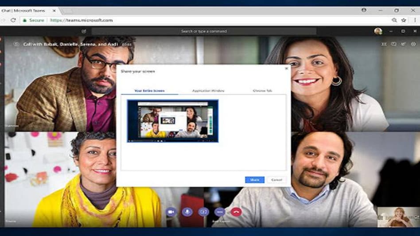Click the icon left of the call title
This screenshot has height=236, width=420.
16,44
